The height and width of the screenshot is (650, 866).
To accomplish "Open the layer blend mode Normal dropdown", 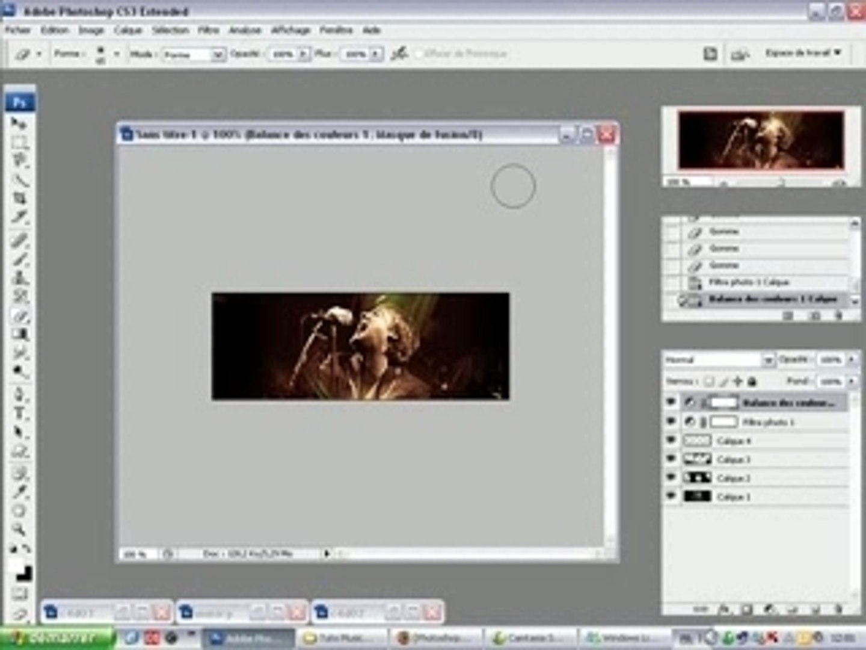I will (719, 359).
